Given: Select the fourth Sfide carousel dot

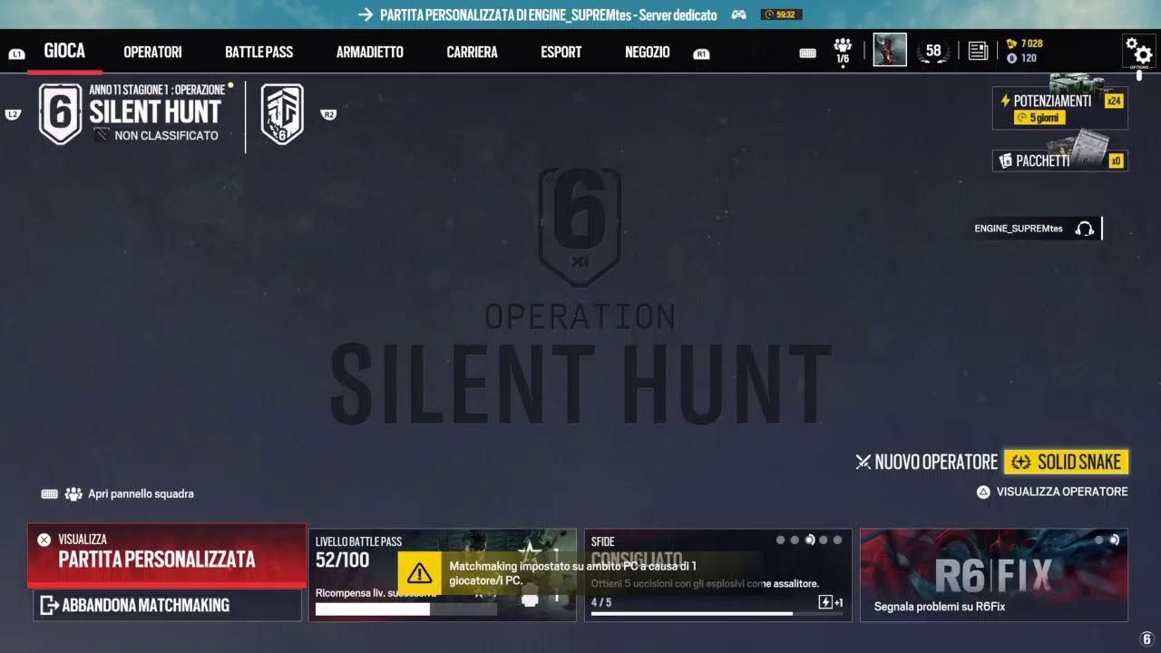Looking at the screenshot, I should tap(824, 540).
